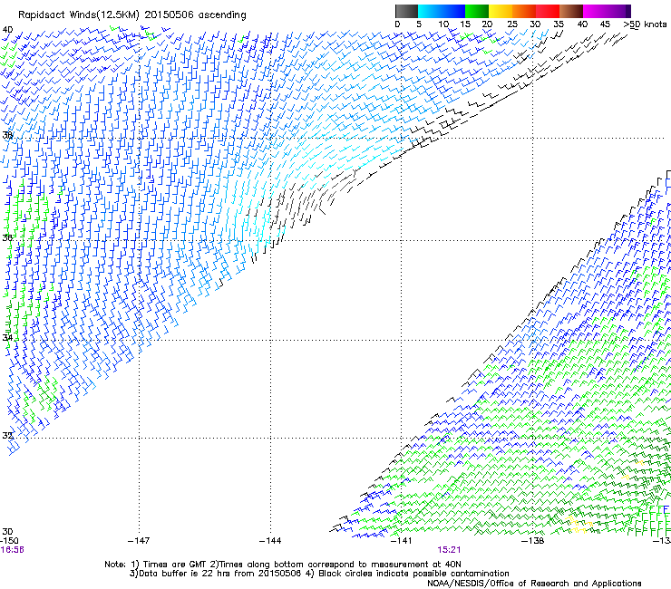Click the magenta-purple 40-50 knots legend swatch
The image size is (671, 589).
tap(607, 11)
